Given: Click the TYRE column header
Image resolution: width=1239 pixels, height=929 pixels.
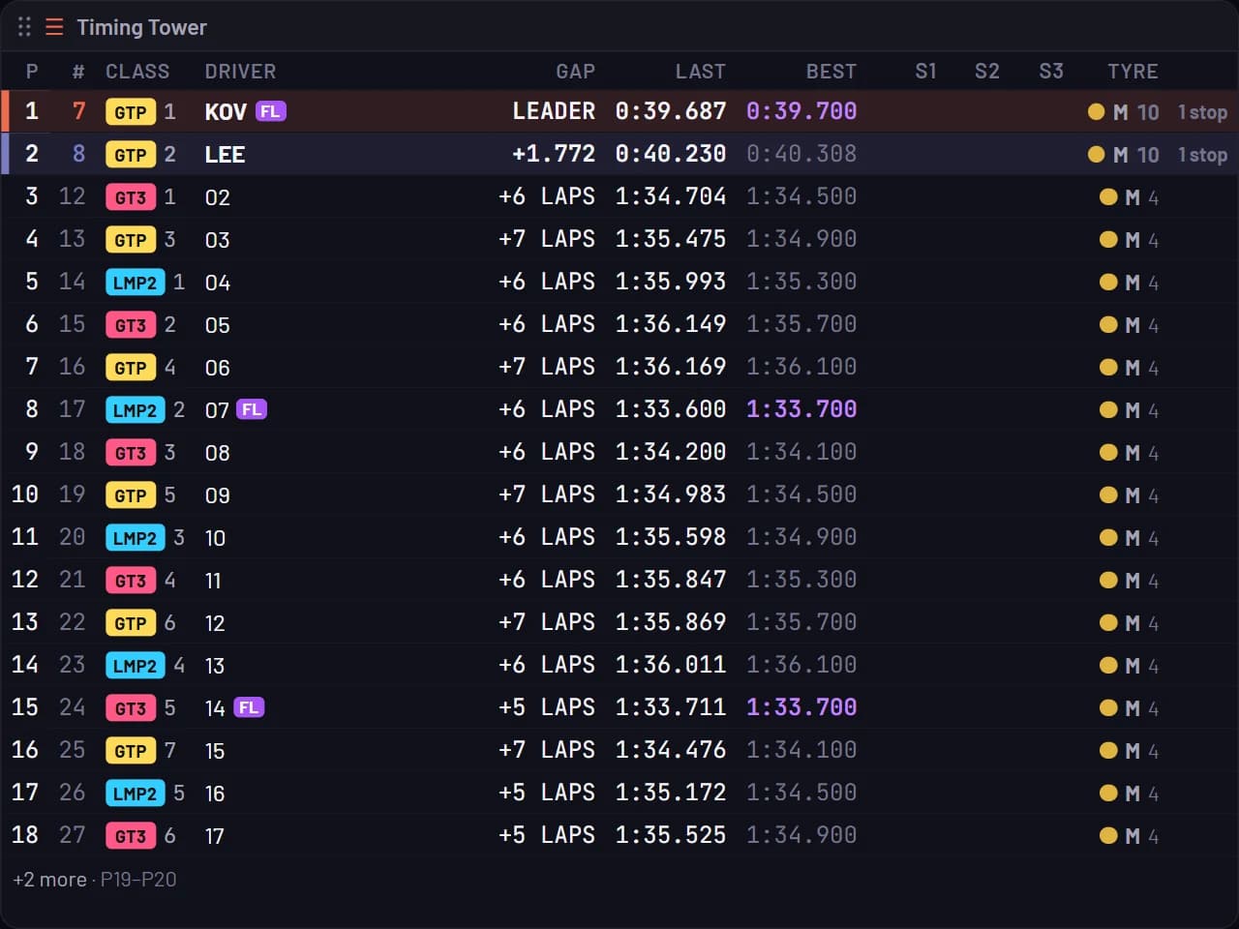Looking at the screenshot, I should coord(1133,72).
